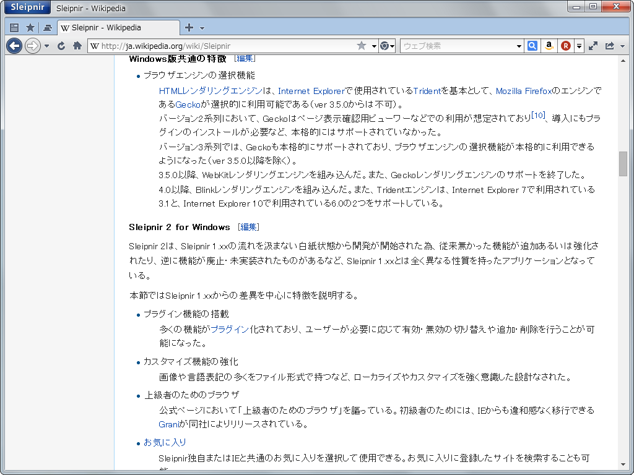
Task: Click the scrollbar down arrow
Action: [623, 465]
